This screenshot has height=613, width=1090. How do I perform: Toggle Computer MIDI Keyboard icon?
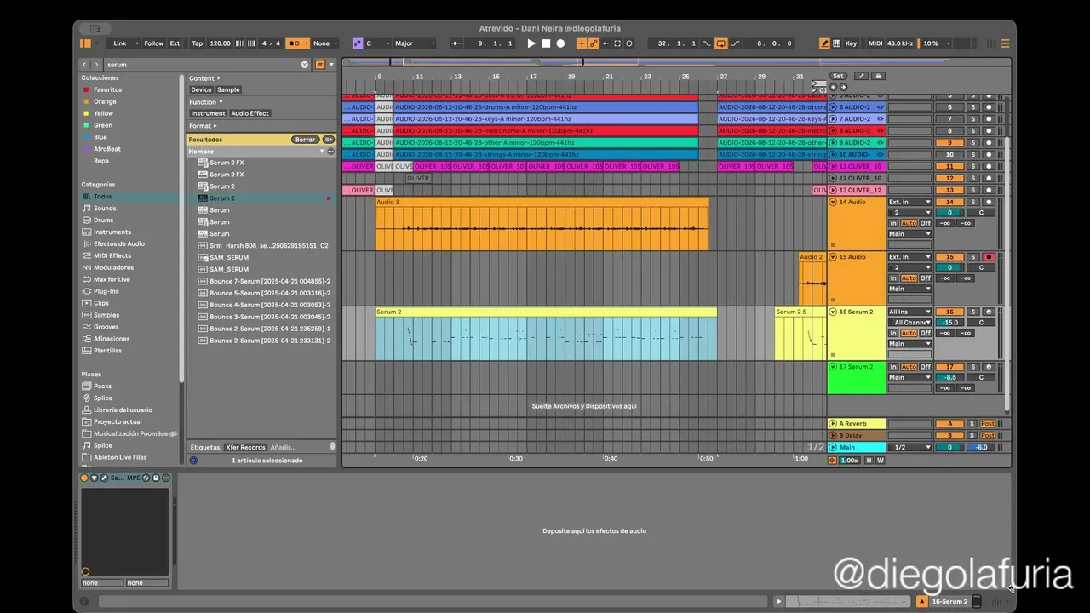click(x=838, y=43)
